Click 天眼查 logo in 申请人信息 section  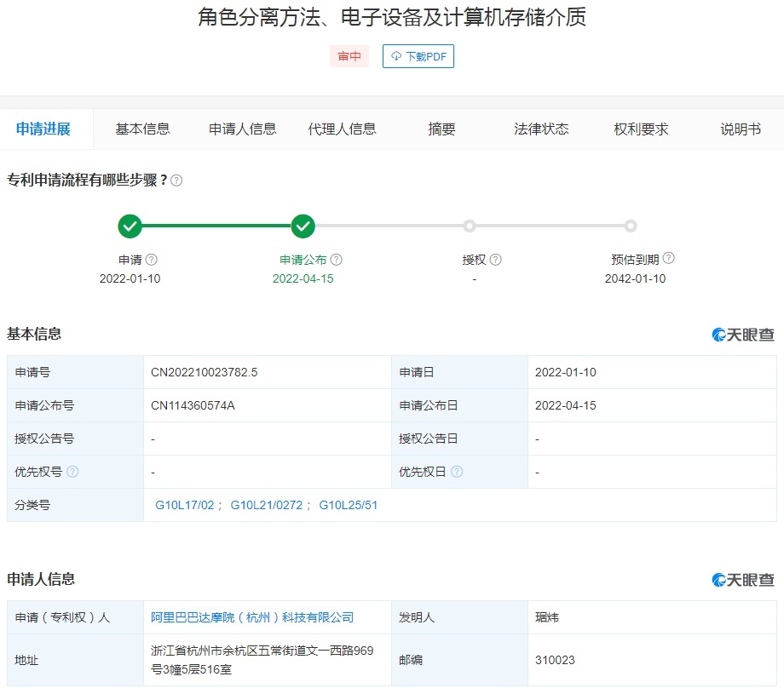pos(743,580)
